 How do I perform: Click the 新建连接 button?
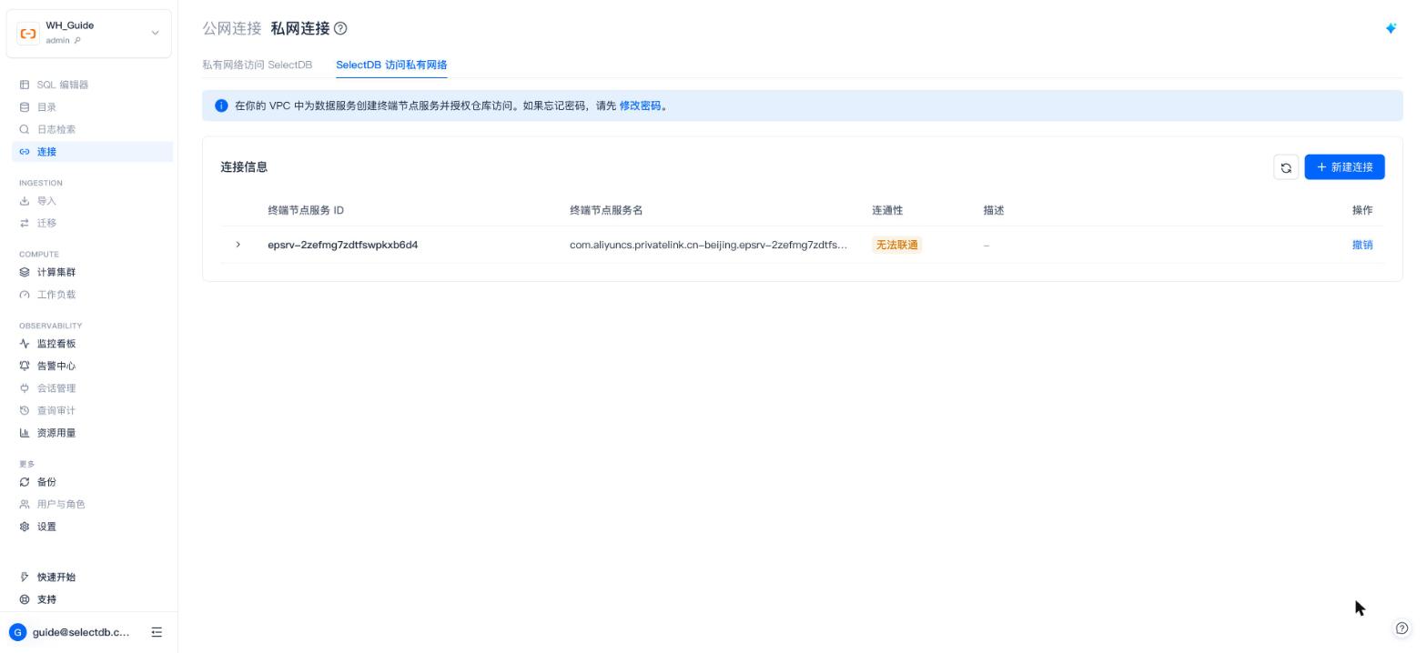click(x=1344, y=167)
